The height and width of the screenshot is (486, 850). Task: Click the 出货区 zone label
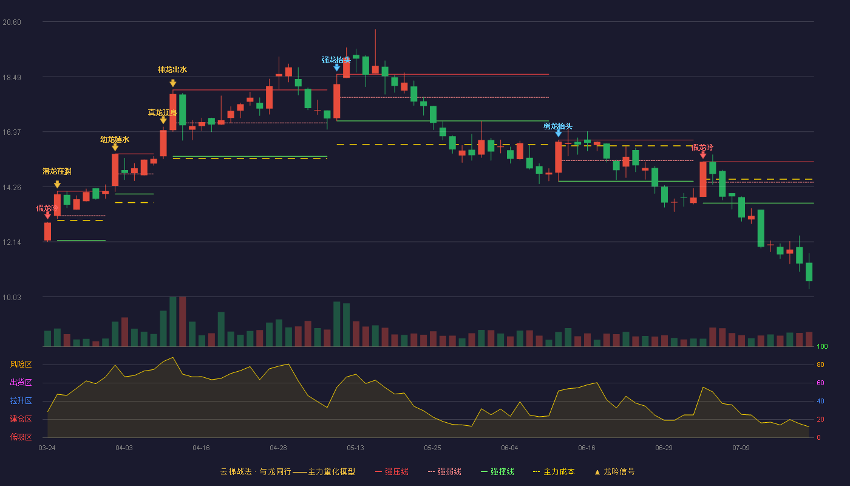21,383
